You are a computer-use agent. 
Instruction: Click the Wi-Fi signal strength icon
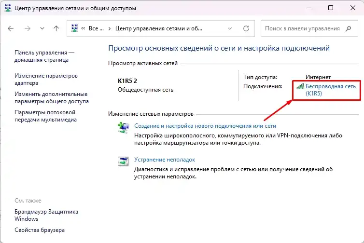(300, 86)
